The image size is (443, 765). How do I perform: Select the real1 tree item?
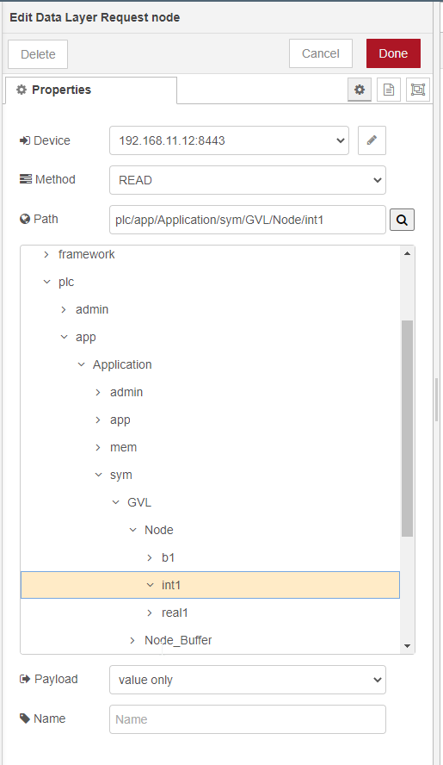(x=175, y=613)
